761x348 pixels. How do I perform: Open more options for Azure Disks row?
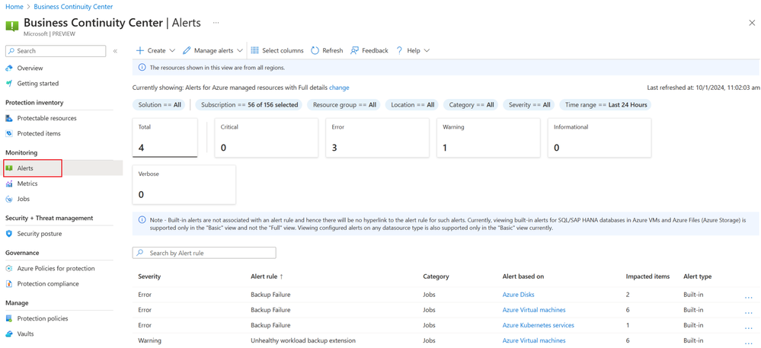748,297
